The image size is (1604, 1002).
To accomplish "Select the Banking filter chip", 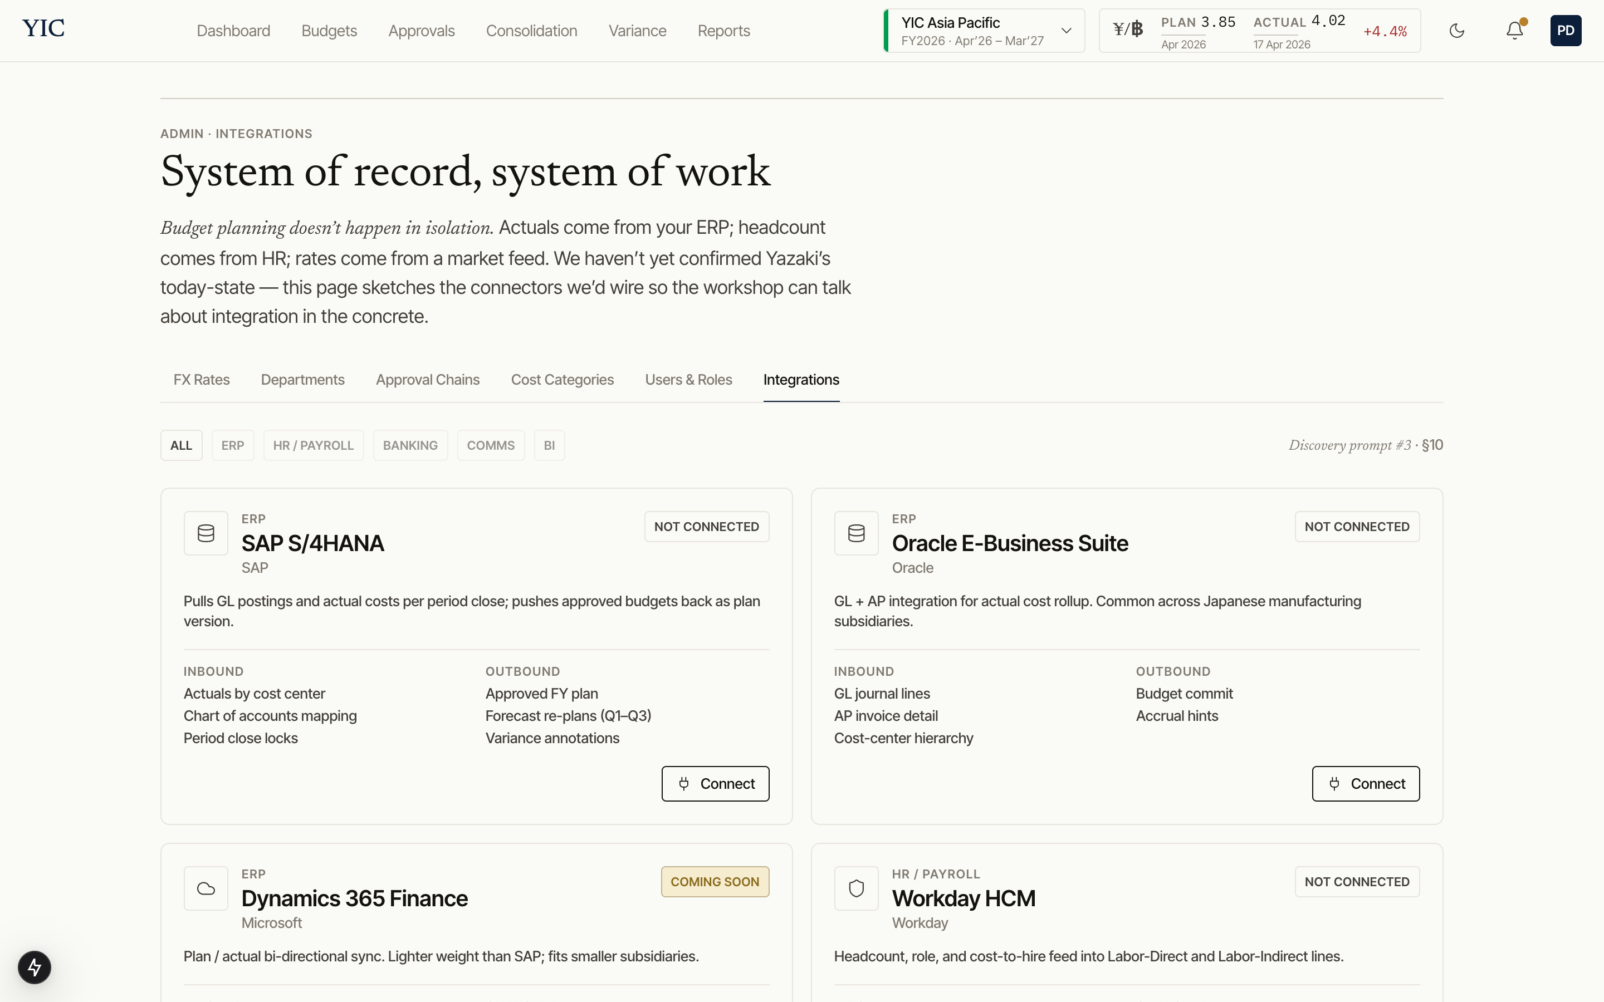I will (410, 445).
